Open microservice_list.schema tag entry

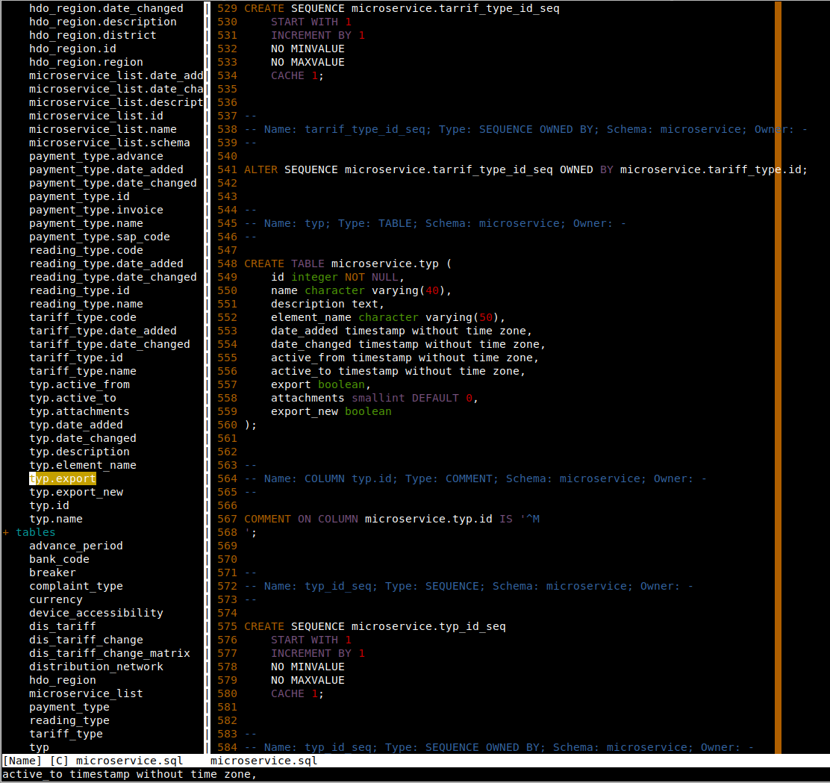pyautogui.click(x=109, y=143)
